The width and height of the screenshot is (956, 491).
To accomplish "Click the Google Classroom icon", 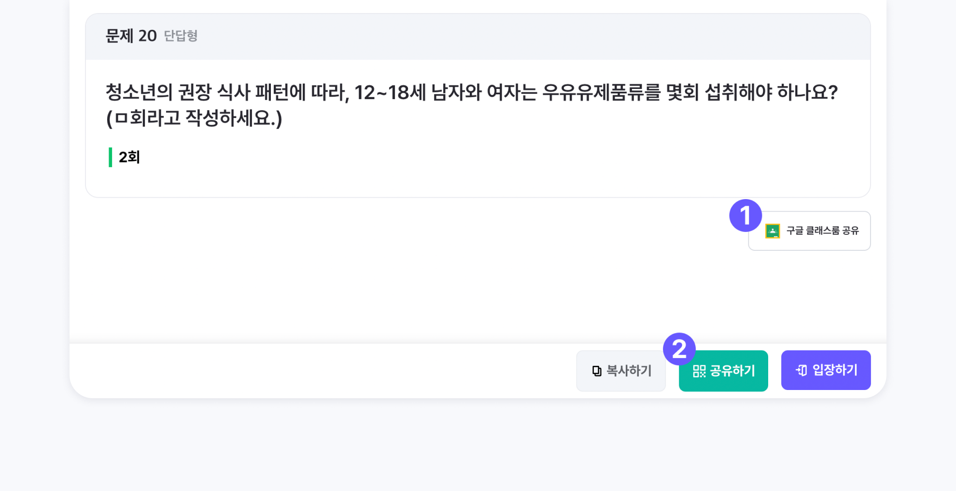I will 773,231.
